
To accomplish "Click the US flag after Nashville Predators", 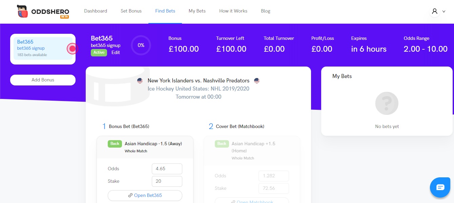I will (256, 80).
